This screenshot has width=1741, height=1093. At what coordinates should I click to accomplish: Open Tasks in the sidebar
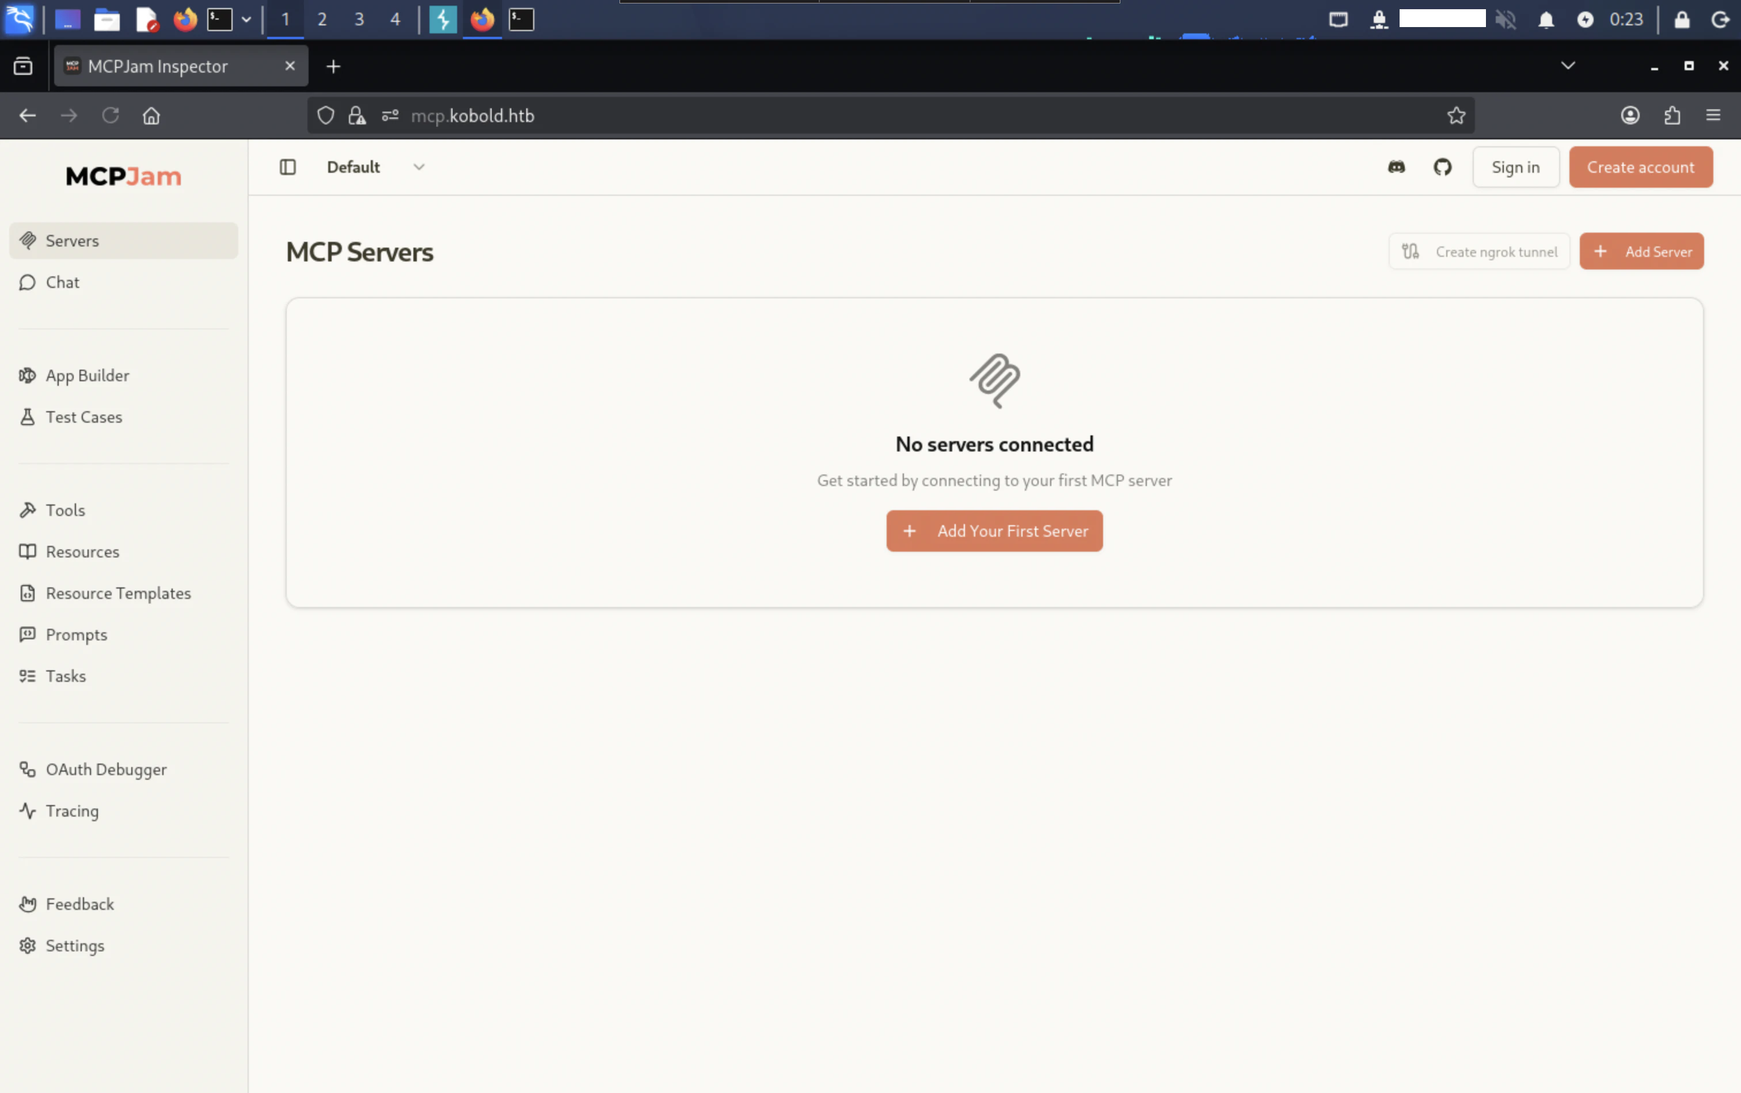tap(124, 676)
